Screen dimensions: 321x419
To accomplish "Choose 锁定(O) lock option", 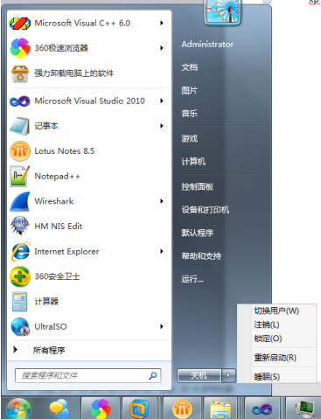I will coord(276,339).
